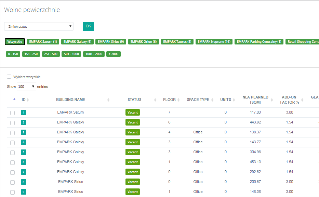Tick the checkbox for row ID 2
Viewport: 319px width, 197px height.
[x=12, y=123]
